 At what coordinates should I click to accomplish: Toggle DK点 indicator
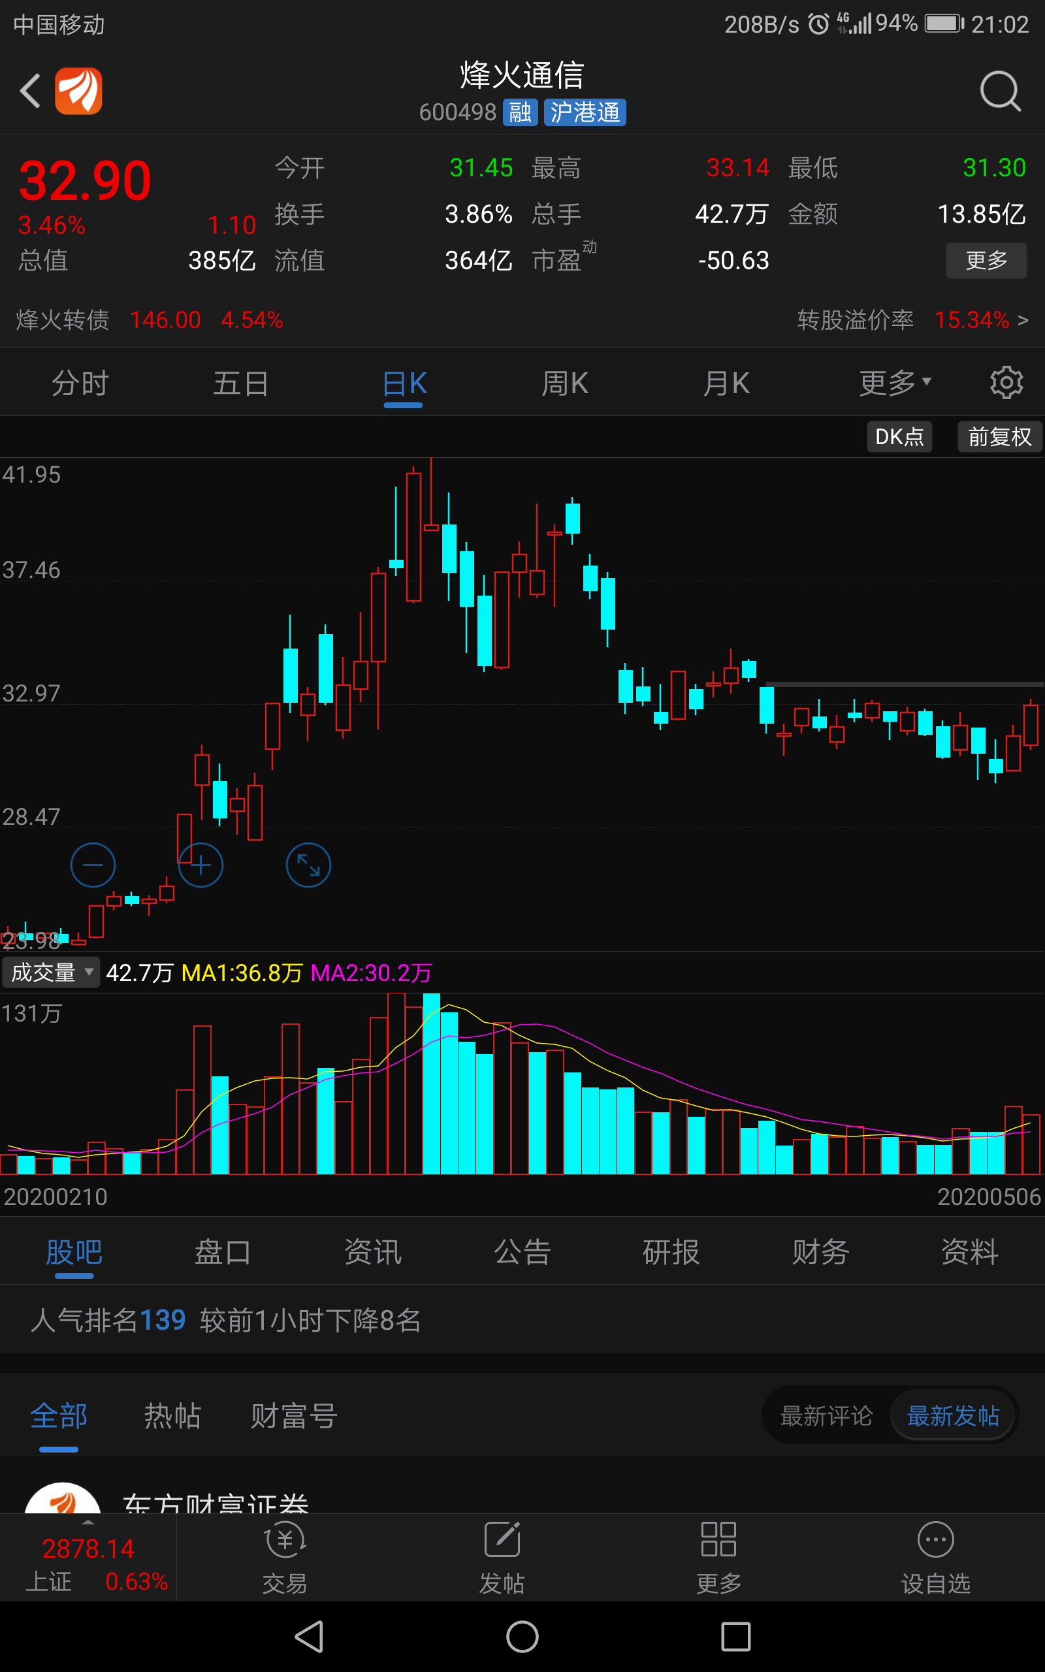899,437
